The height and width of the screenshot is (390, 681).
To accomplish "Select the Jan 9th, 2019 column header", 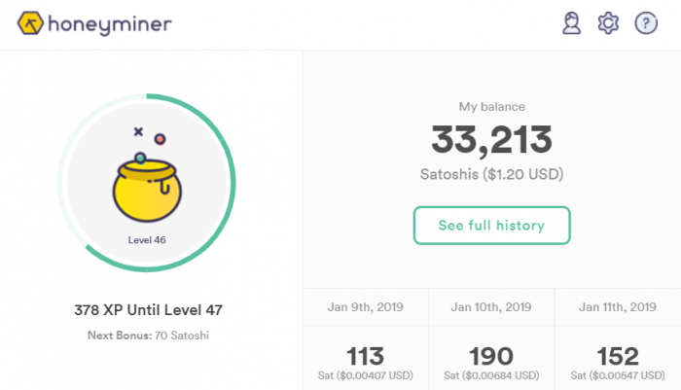I will tap(365, 307).
